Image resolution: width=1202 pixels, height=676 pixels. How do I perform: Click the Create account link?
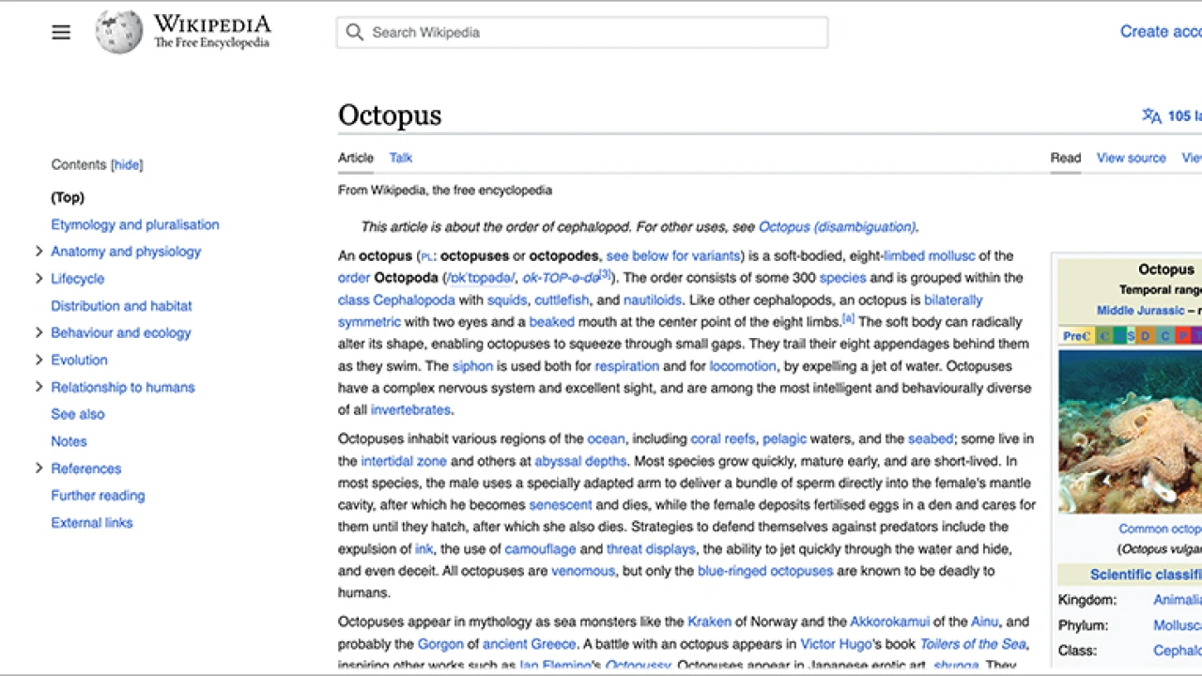coord(1161,32)
